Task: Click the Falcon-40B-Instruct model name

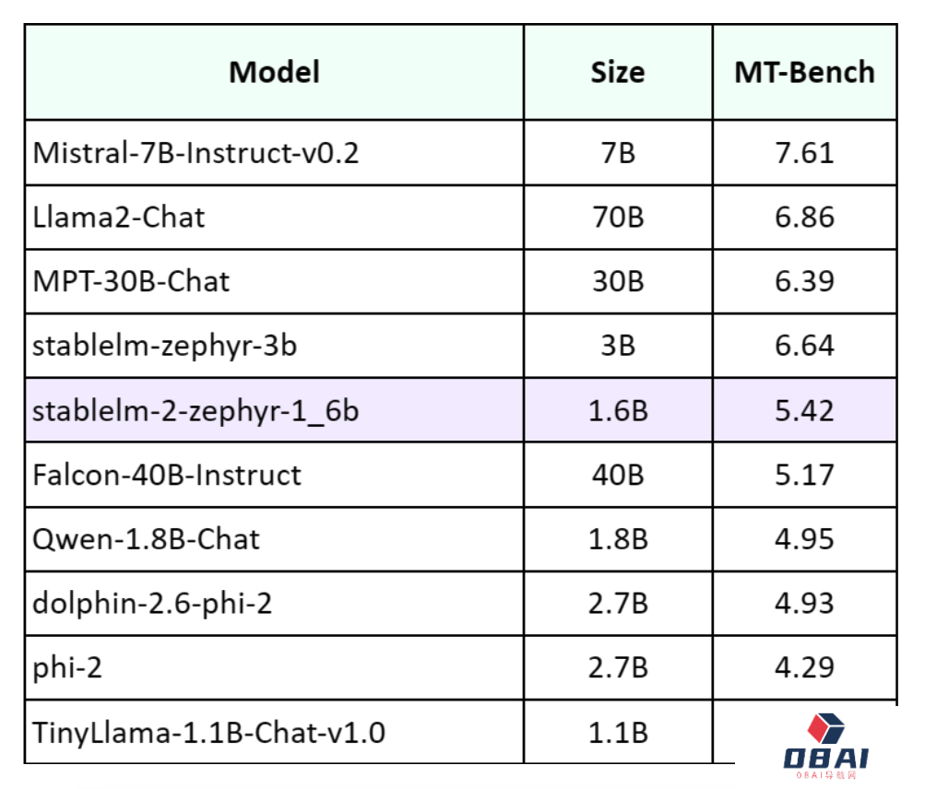Action: click(x=167, y=475)
